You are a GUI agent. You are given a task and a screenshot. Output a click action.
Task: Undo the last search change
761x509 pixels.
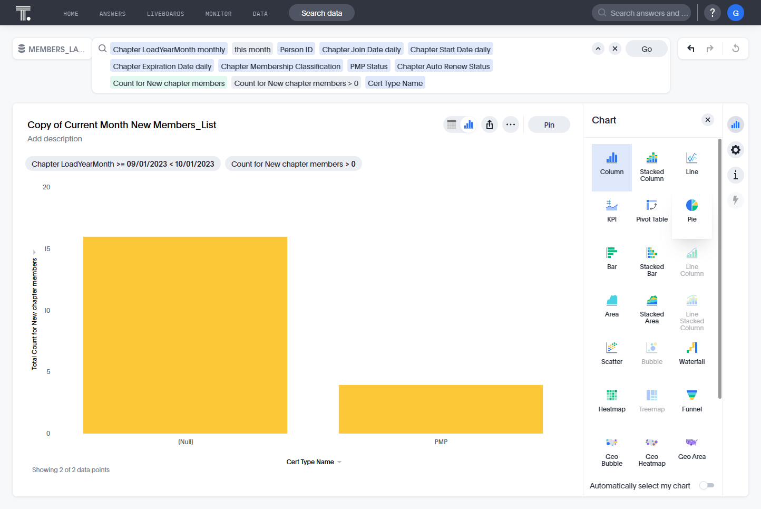pyautogui.click(x=691, y=49)
